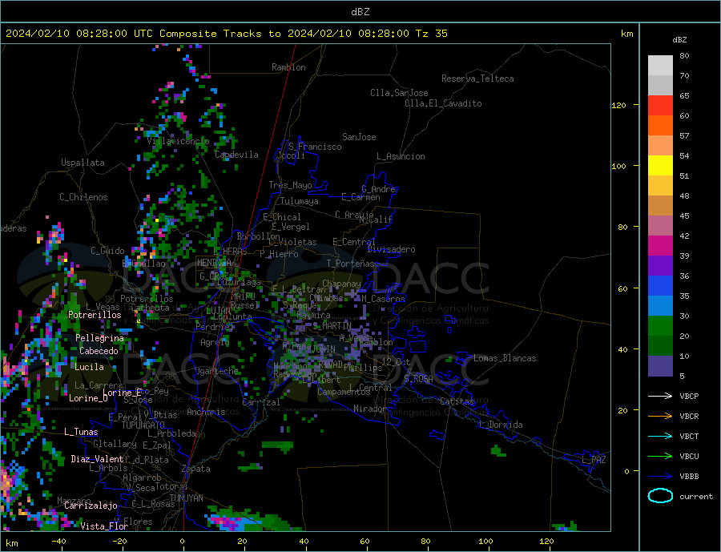Click the 'Ramblon' label near the top
721x552 pixels.
coord(288,67)
